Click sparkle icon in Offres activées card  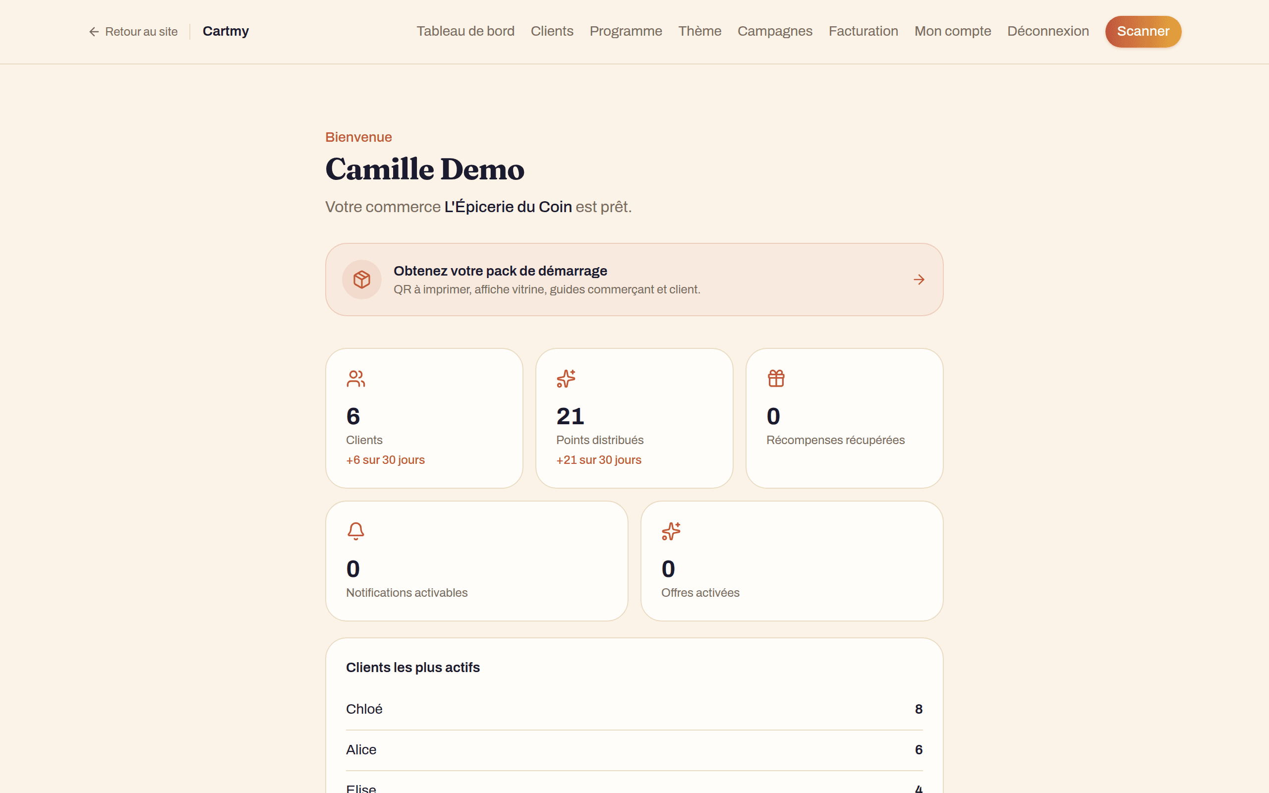[671, 531]
